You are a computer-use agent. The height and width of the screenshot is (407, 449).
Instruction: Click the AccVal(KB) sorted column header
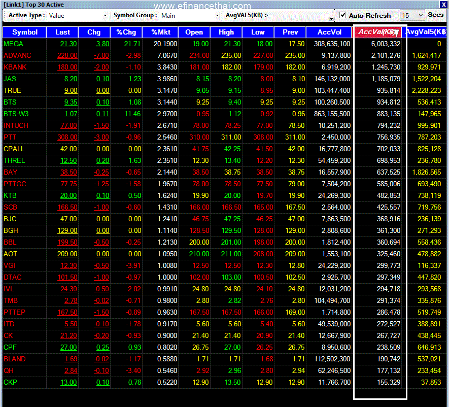378,32
